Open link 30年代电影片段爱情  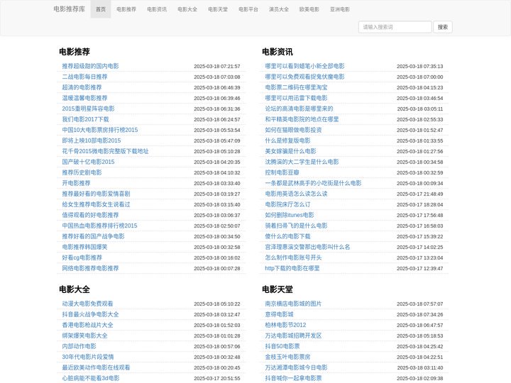[x=88, y=357]
